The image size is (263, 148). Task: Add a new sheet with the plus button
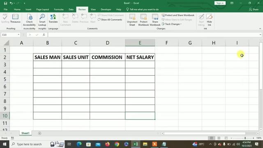click(x=39, y=133)
